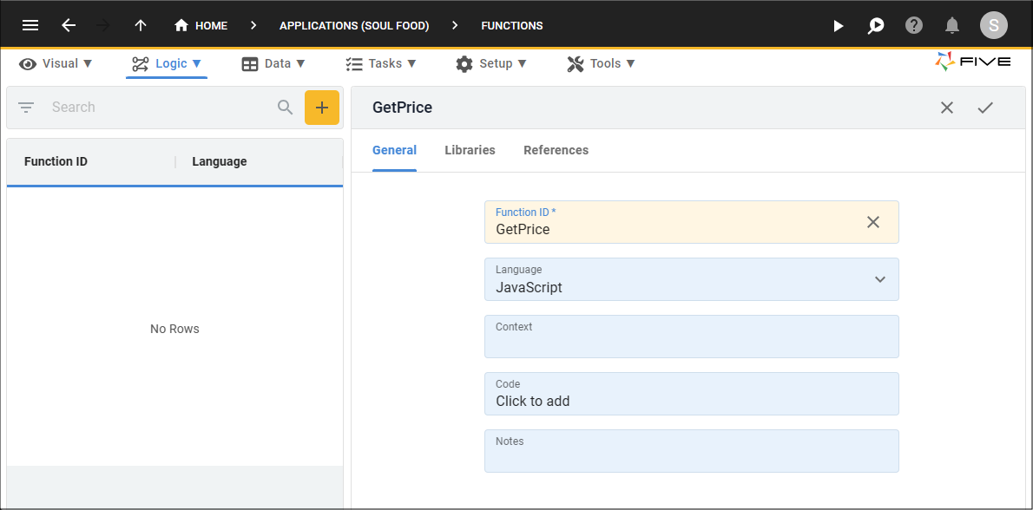Open the user avatar S menu

[x=993, y=26]
